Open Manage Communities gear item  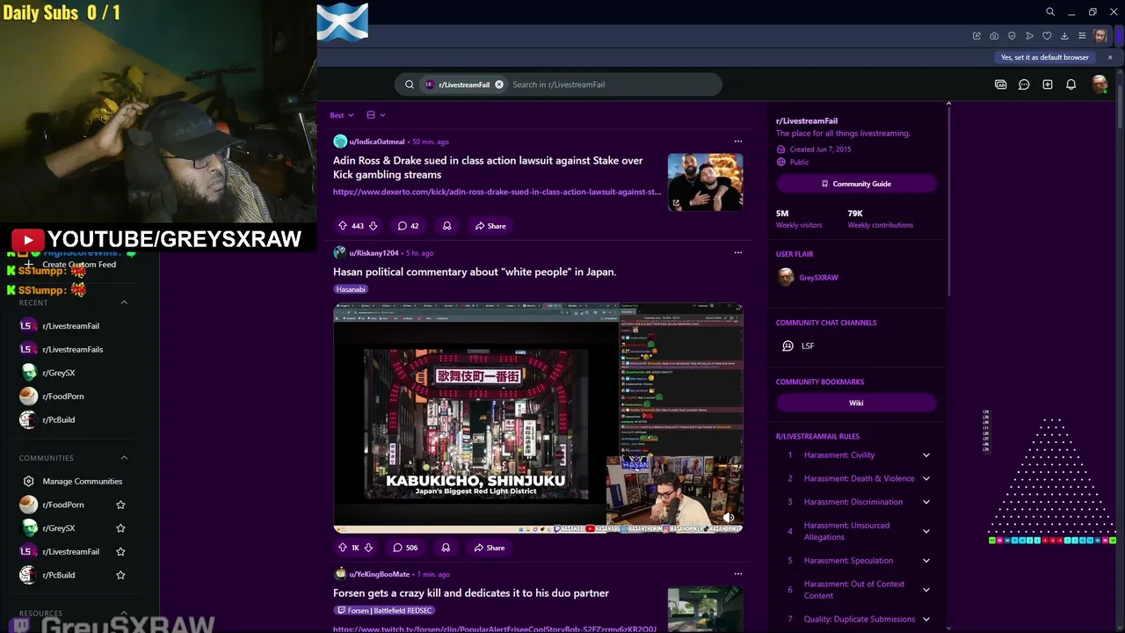(73, 481)
